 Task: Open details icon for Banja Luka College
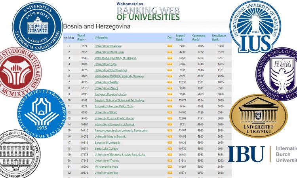click(170, 149)
